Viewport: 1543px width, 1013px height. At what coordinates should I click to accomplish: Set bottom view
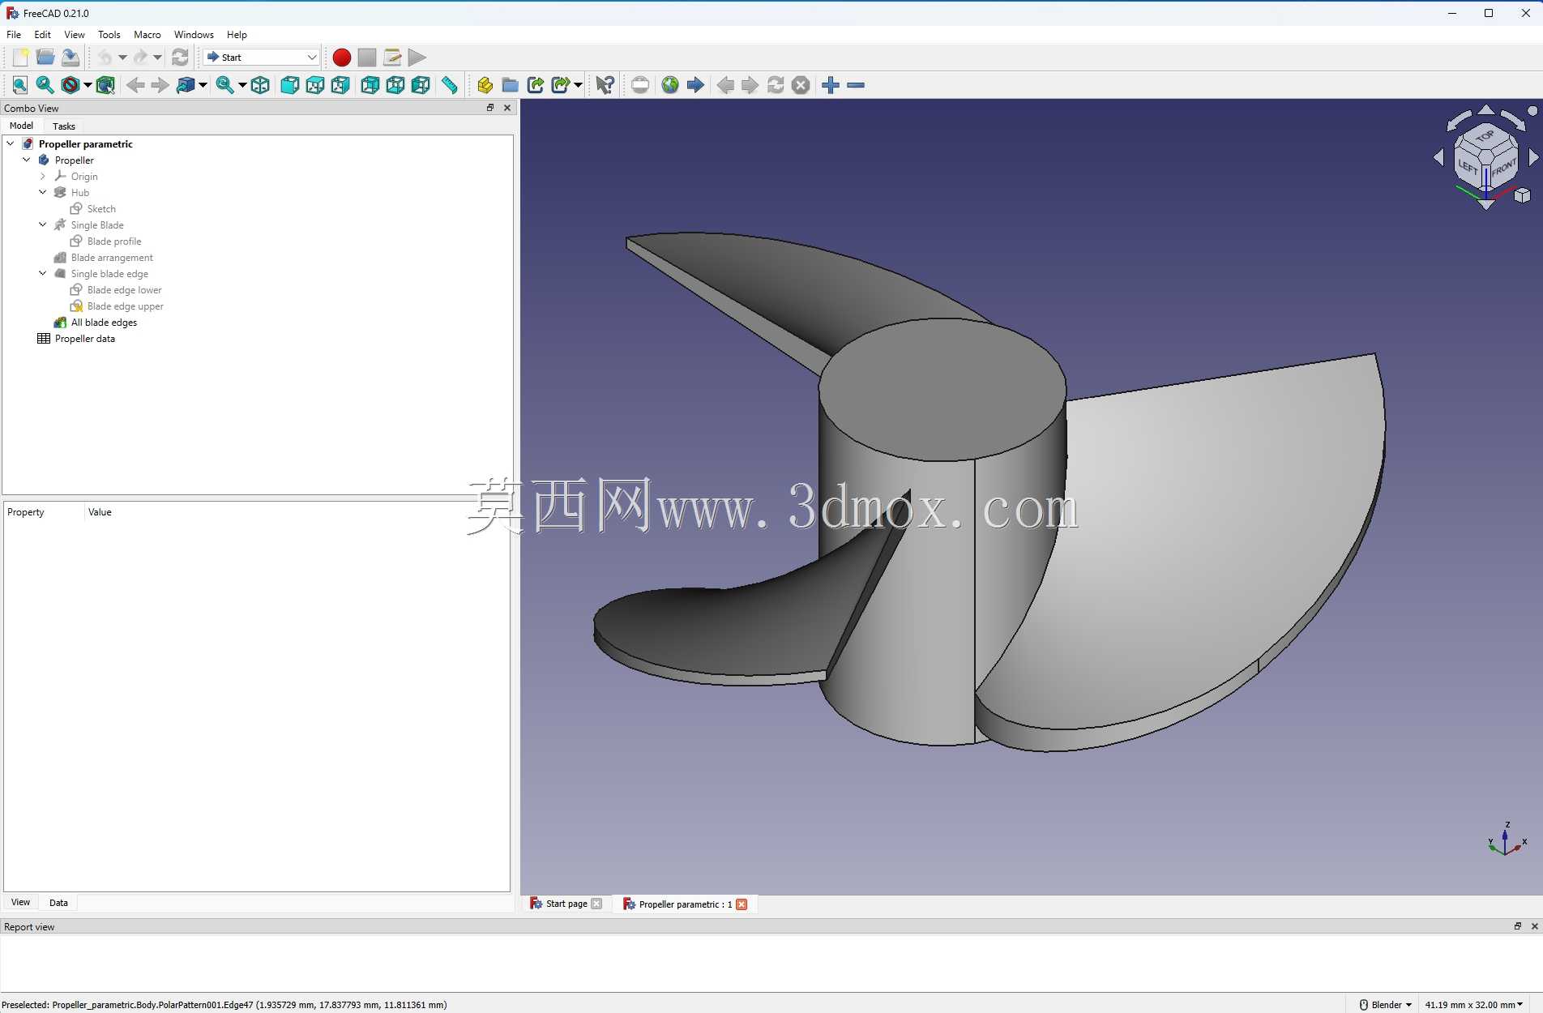point(395,85)
